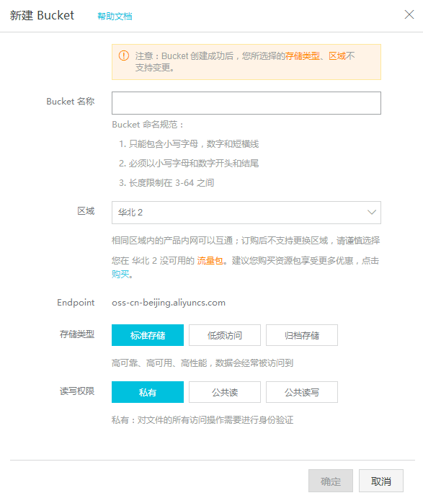
Task: Open the 帮助文档 help link
Action: 115,16
